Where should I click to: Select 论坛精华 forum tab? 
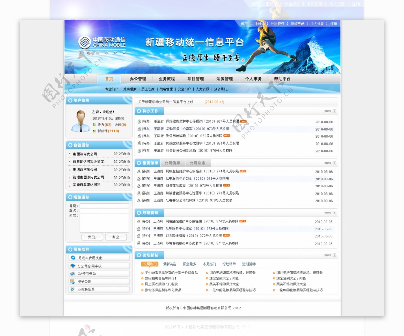229,264
